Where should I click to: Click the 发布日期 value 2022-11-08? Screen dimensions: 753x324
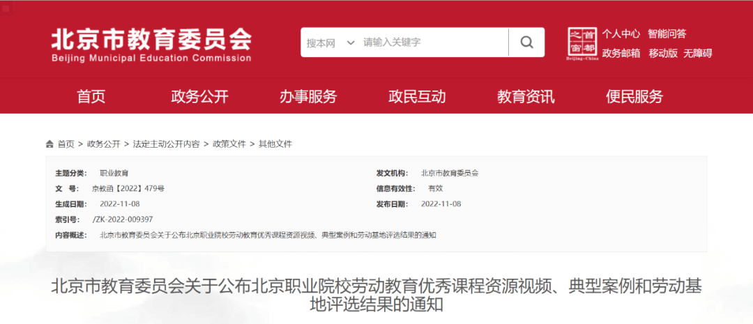coord(441,204)
